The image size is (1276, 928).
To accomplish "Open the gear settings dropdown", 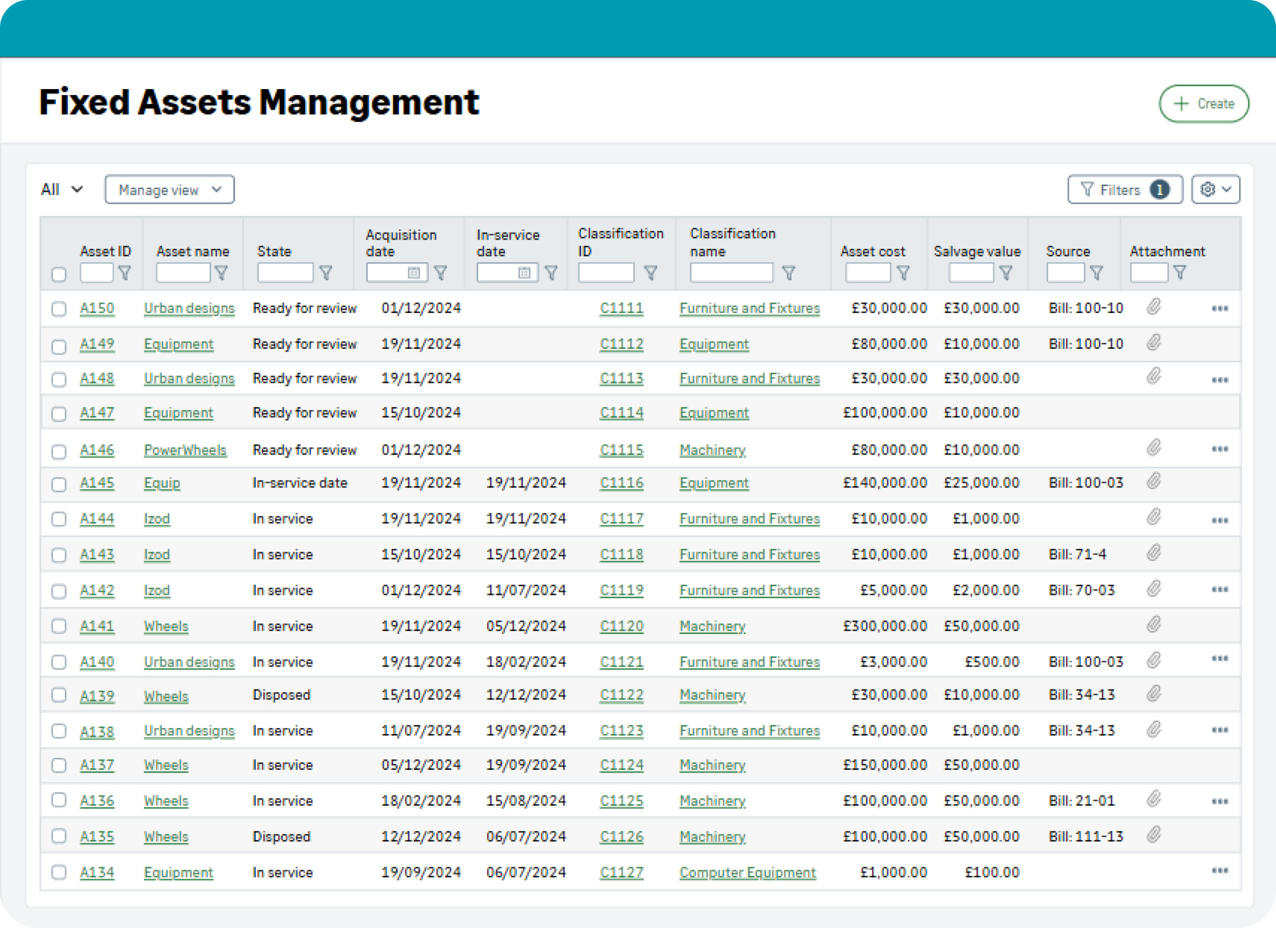I will click(x=1215, y=190).
